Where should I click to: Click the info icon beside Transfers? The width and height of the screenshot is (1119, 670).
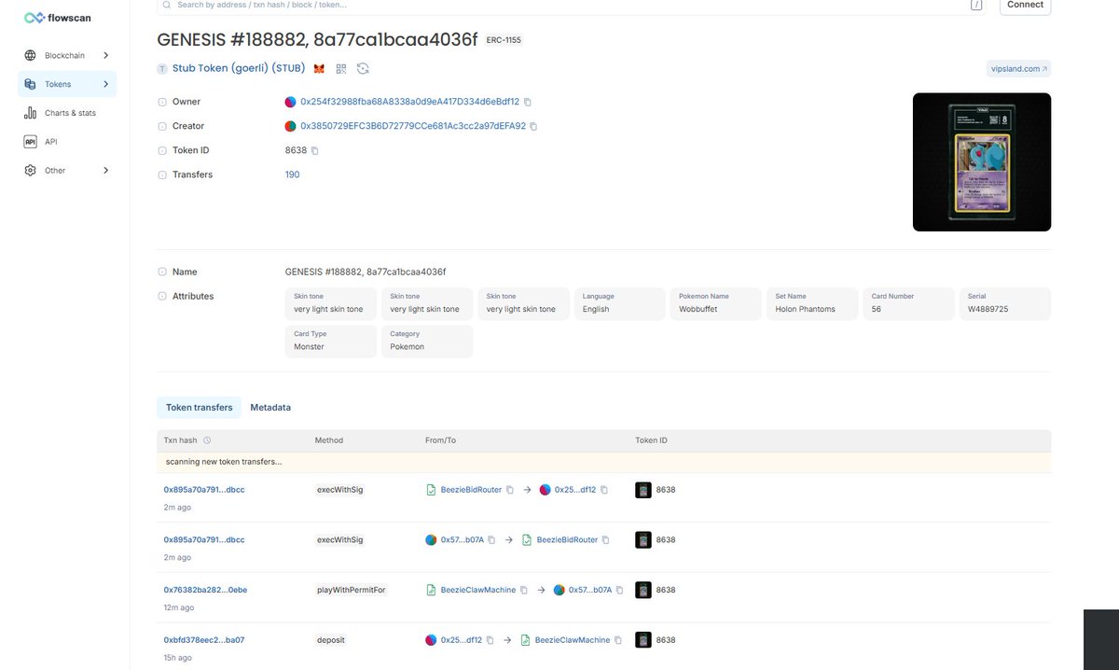pos(162,174)
